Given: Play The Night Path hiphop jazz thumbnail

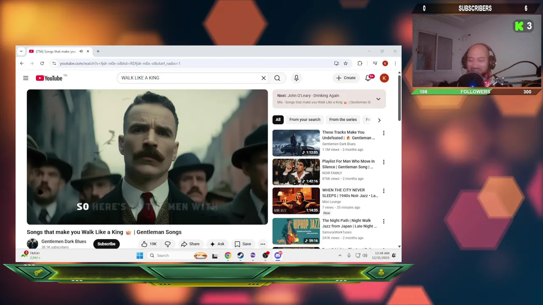Looking at the screenshot, I should coord(296,231).
